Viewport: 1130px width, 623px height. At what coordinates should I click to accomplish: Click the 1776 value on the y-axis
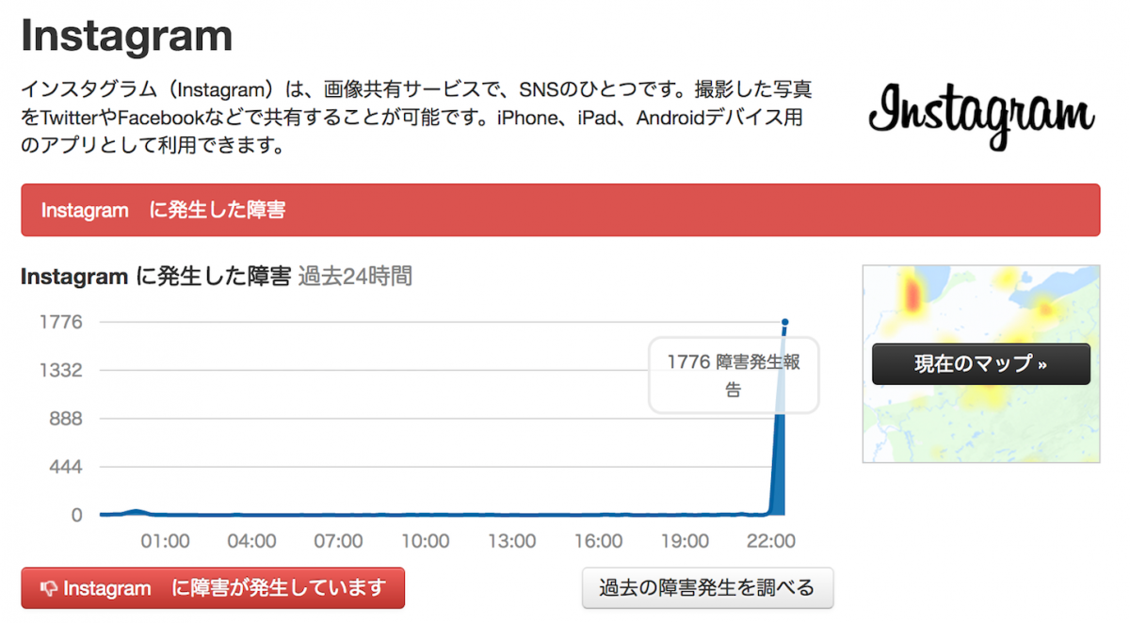(60, 322)
